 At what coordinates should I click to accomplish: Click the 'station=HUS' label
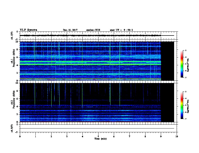coord(93,30)
